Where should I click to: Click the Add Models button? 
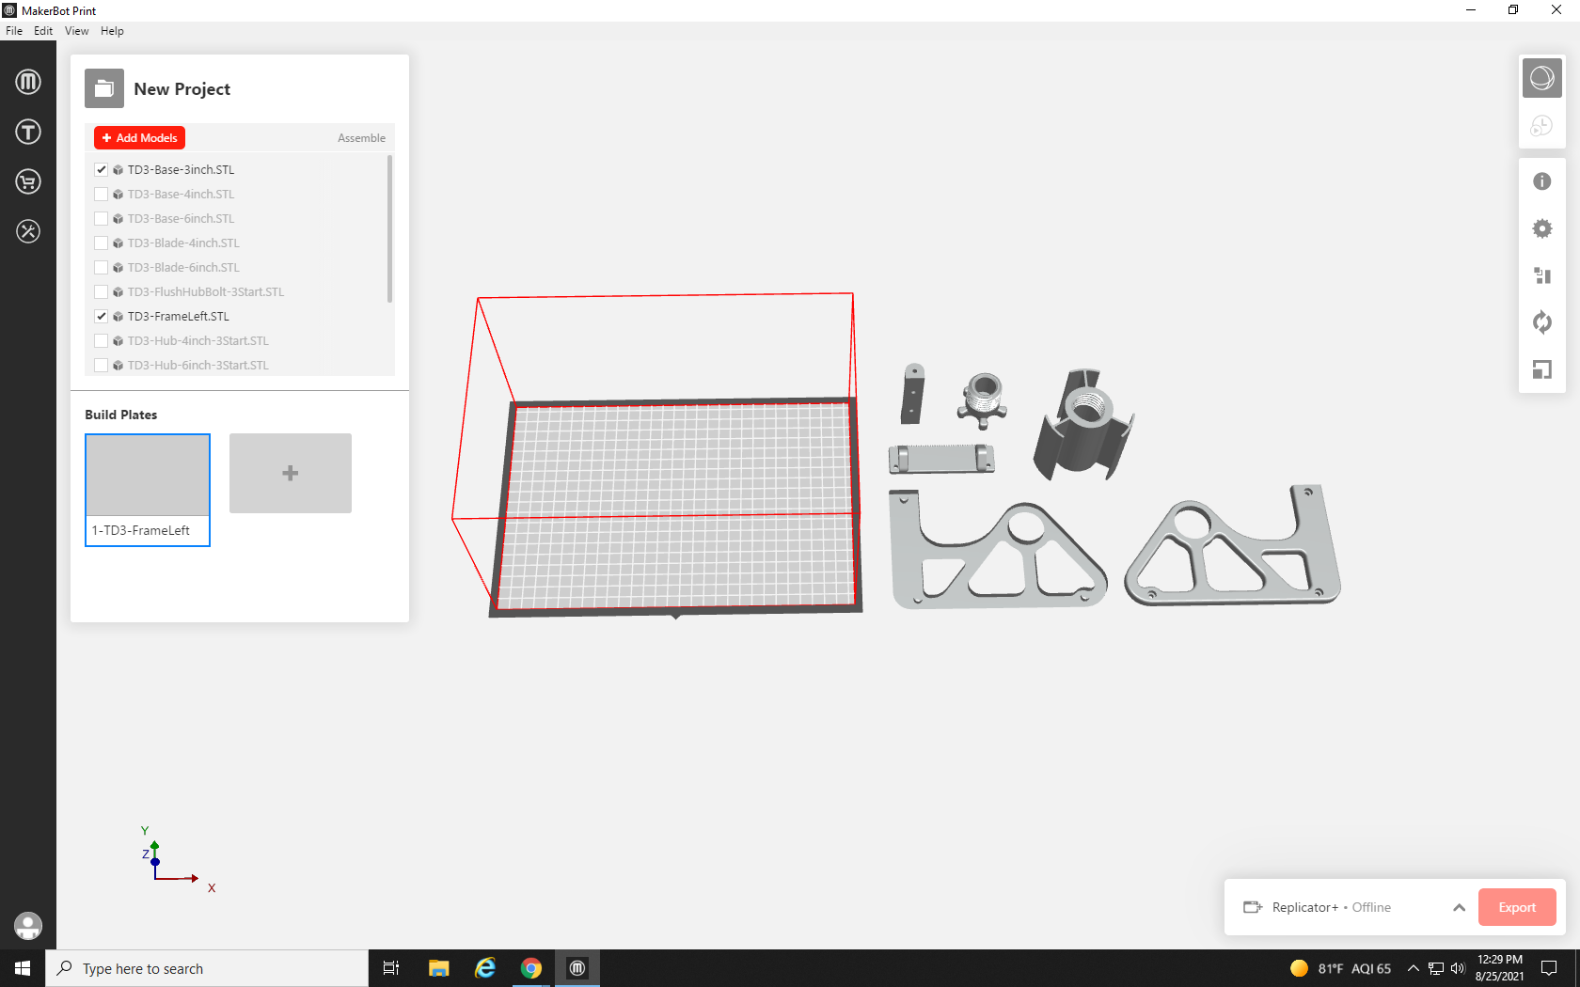pyautogui.click(x=139, y=138)
